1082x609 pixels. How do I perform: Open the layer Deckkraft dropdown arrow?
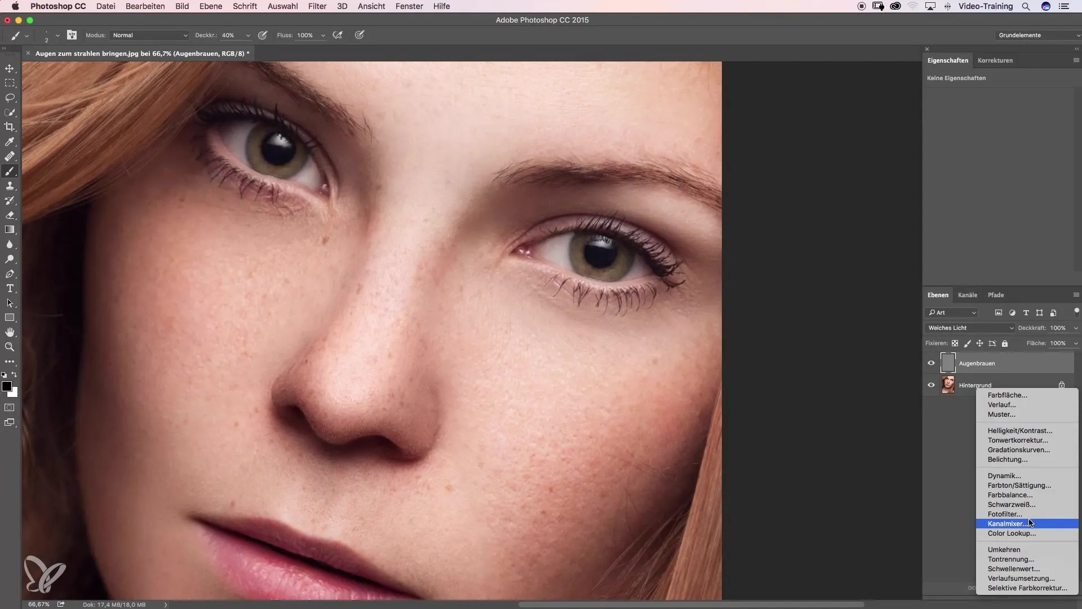click(x=1076, y=328)
